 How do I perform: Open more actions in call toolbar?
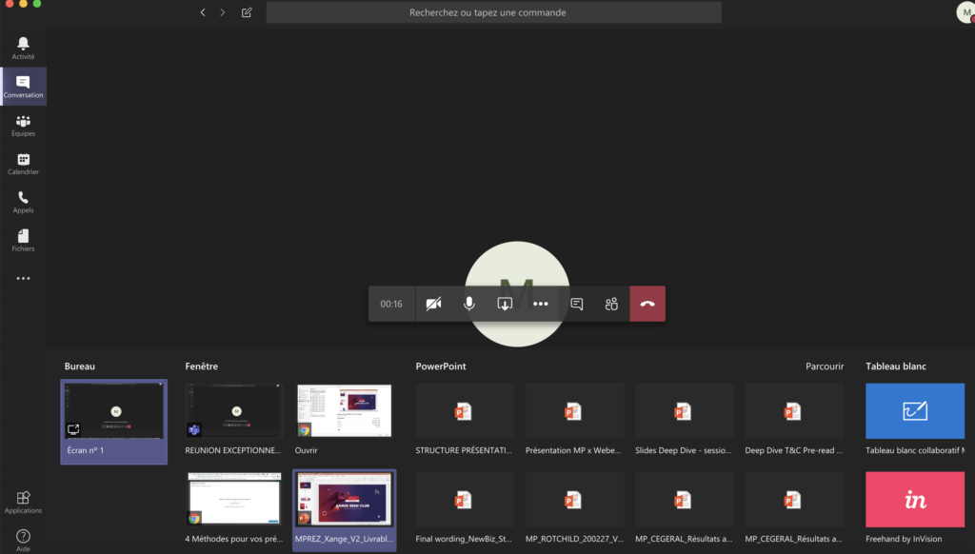(x=541, y=304)
